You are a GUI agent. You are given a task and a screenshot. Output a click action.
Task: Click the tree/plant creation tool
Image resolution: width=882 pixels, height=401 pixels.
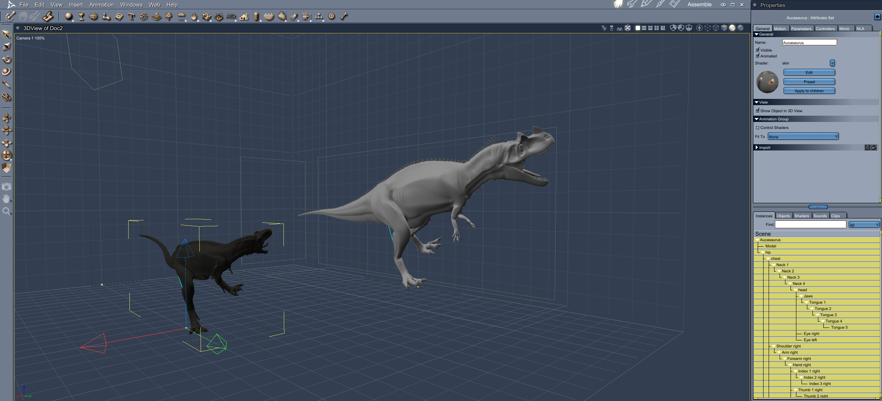click(x=169, y=16)
